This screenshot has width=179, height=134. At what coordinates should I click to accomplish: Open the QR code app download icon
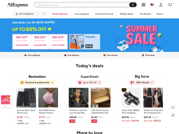(x=144, y=5)
